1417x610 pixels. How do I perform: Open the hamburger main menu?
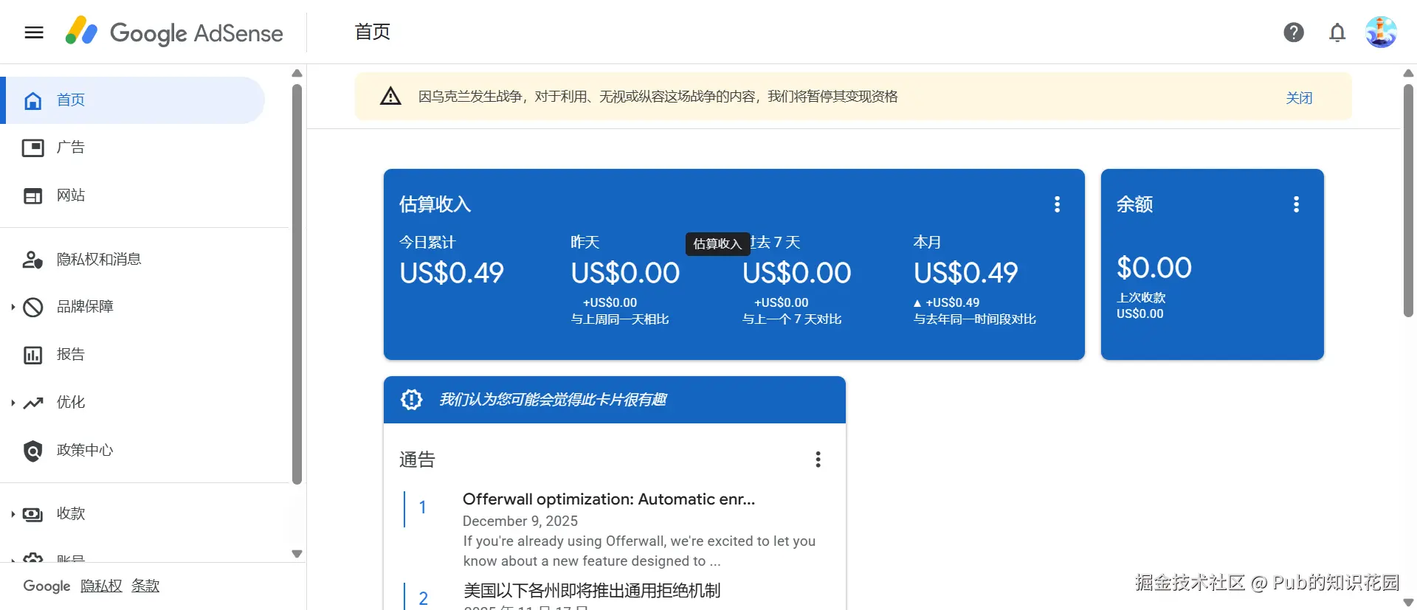tap(34, 32)
